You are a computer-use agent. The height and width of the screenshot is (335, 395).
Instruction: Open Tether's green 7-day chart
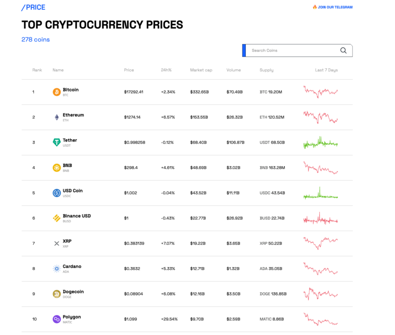click(321, 142)
